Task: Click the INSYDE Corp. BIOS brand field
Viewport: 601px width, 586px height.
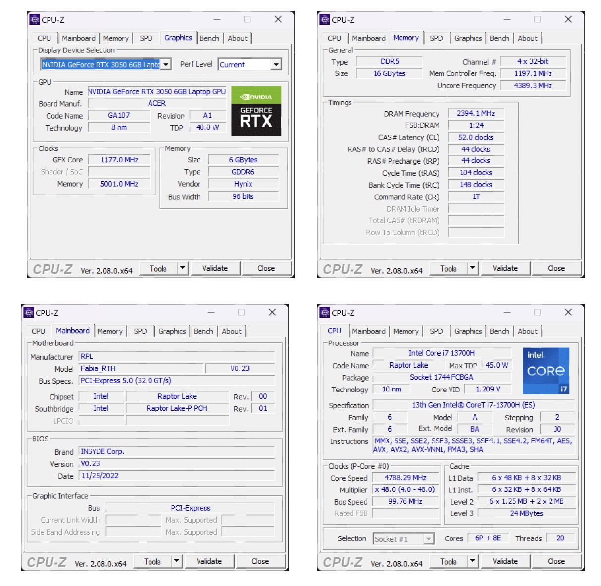Action: [x=177, y=451]
